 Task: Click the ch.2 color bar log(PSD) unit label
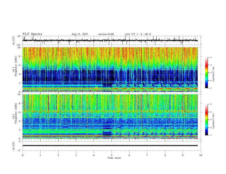pos(214,121)
